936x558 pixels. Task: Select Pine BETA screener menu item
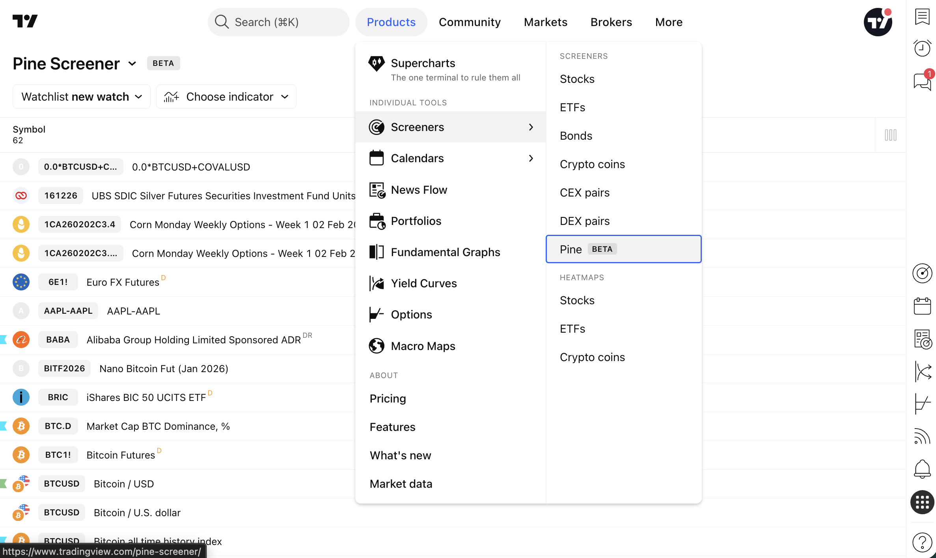(623, 249)
